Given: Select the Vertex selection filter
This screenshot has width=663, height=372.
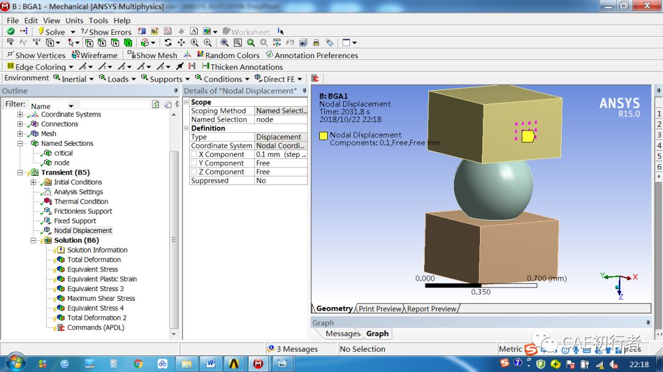Looking at the screenshot, I should tap(89, 43).
